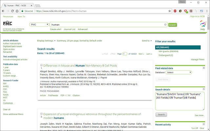This screenshot has height=131, width=210.
Task: Open the colorful Help paintbrush icon
Action: pos(203,24)
